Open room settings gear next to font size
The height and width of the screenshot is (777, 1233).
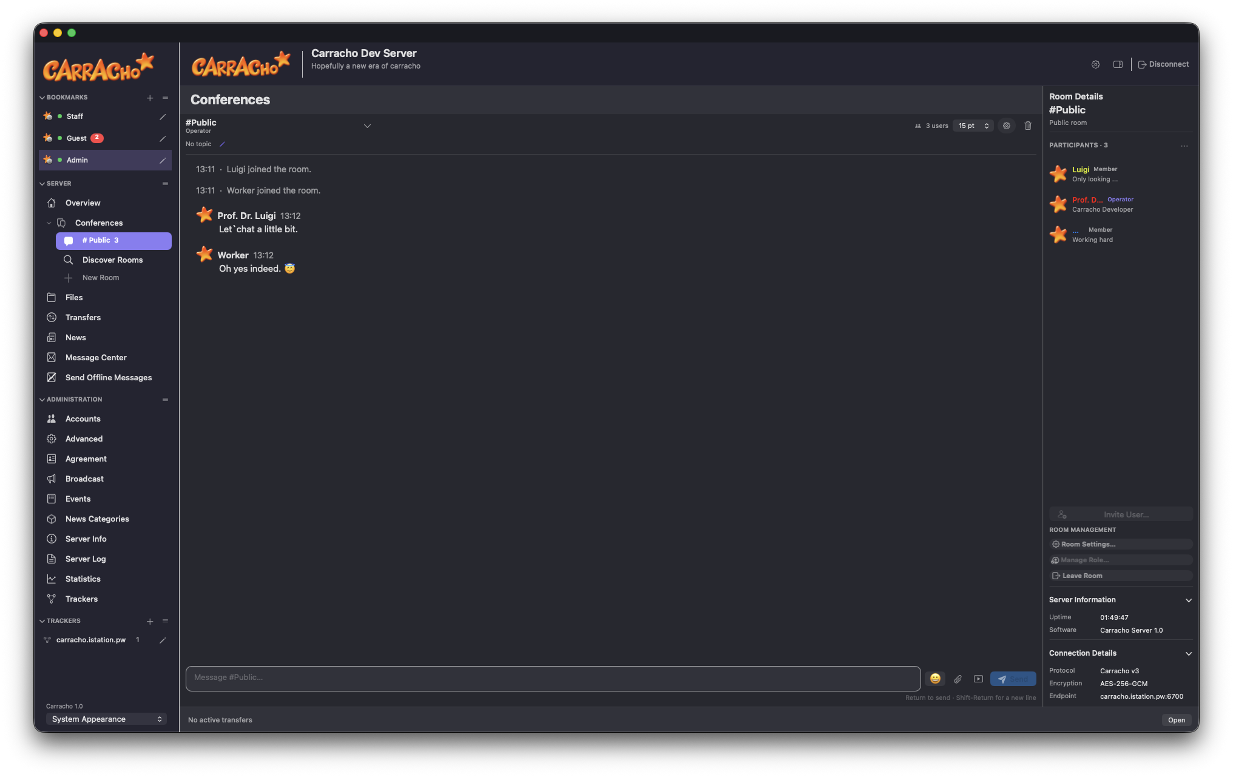point(1007,126)
